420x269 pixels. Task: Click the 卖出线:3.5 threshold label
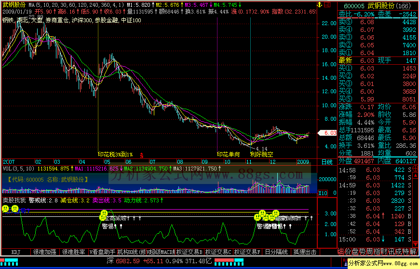pyautogui.click(x=107, y=200)
